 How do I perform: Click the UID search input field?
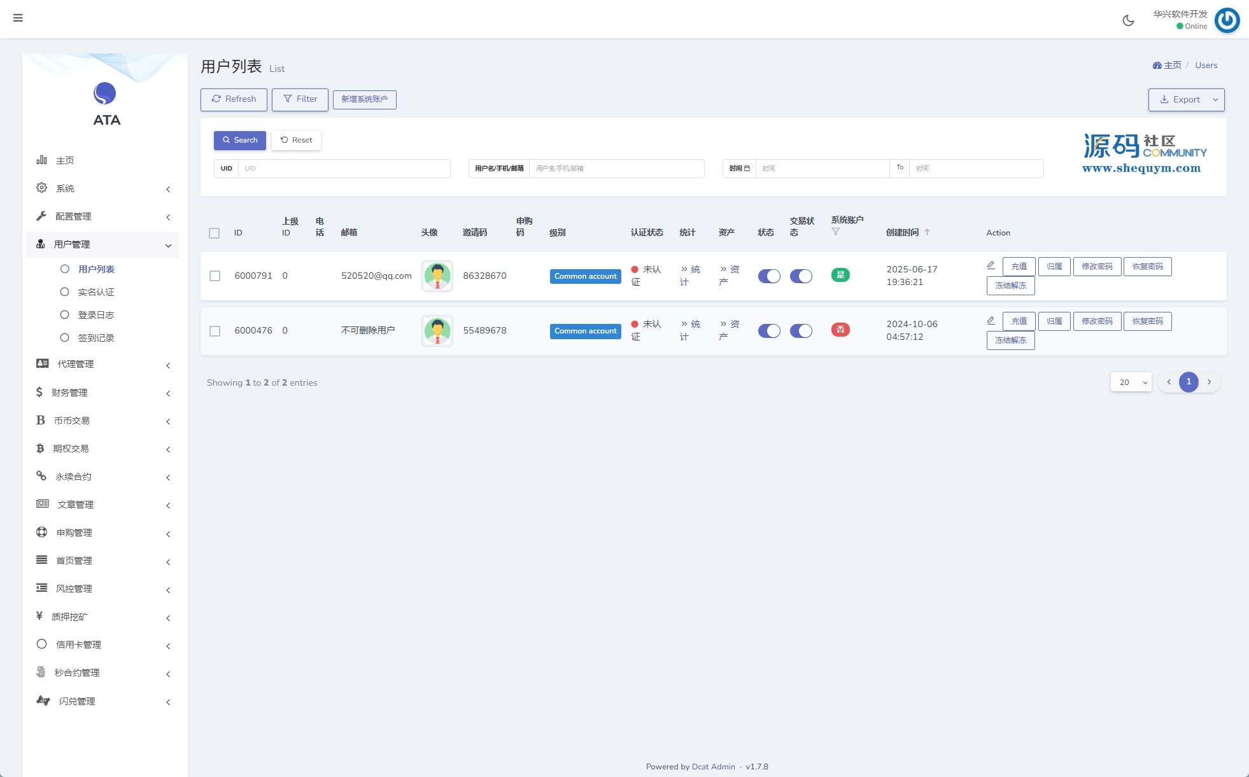[x=344, y=169]
